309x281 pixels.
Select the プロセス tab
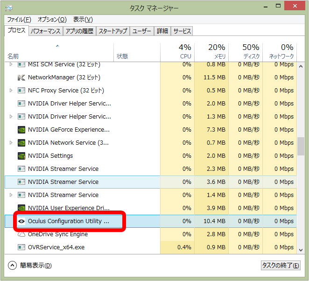coord(16,30)
